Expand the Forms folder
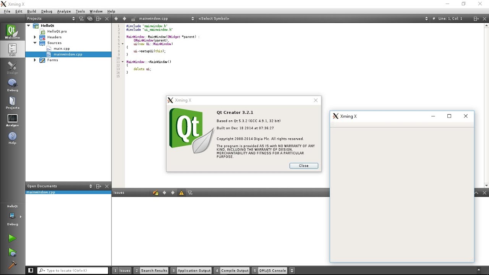The image size is (489, 275). tap(35, 60)
